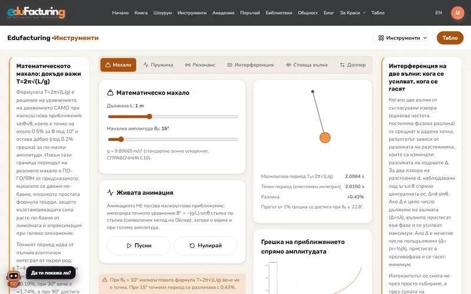Open the robot assistant mascot icon
This screenshot has height=294, width=471.
[14, 278]
